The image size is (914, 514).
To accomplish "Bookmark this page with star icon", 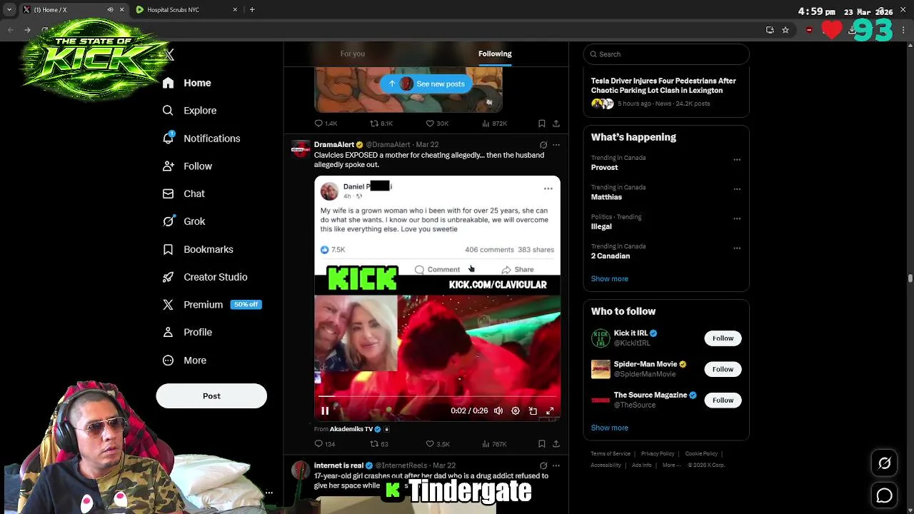I will click(x=785, y=30).
